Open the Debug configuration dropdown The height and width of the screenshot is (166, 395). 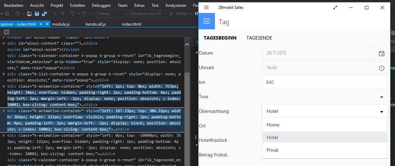(x=111, y=14)
